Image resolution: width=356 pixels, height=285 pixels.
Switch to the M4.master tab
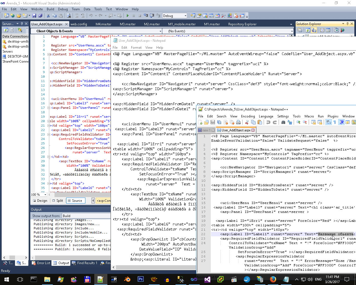(x=103, y=24)
